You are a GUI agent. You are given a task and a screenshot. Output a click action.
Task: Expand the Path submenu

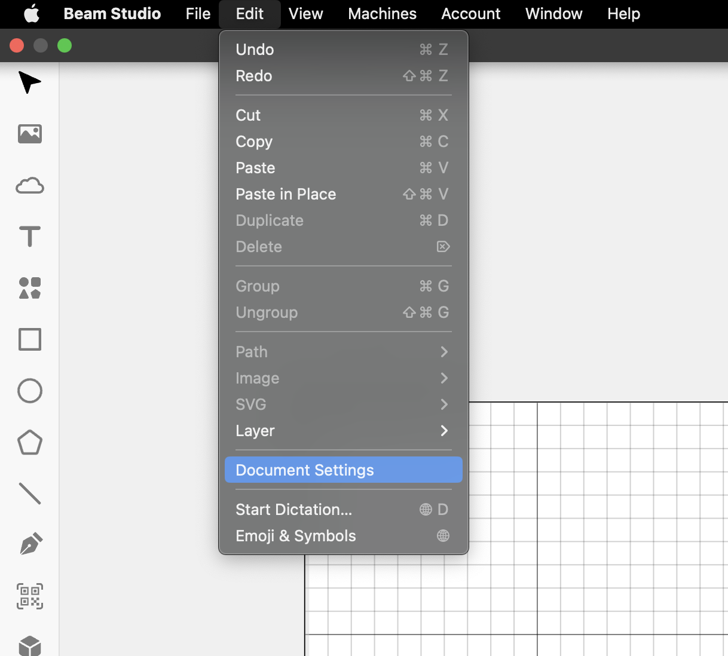click(344, 352)
